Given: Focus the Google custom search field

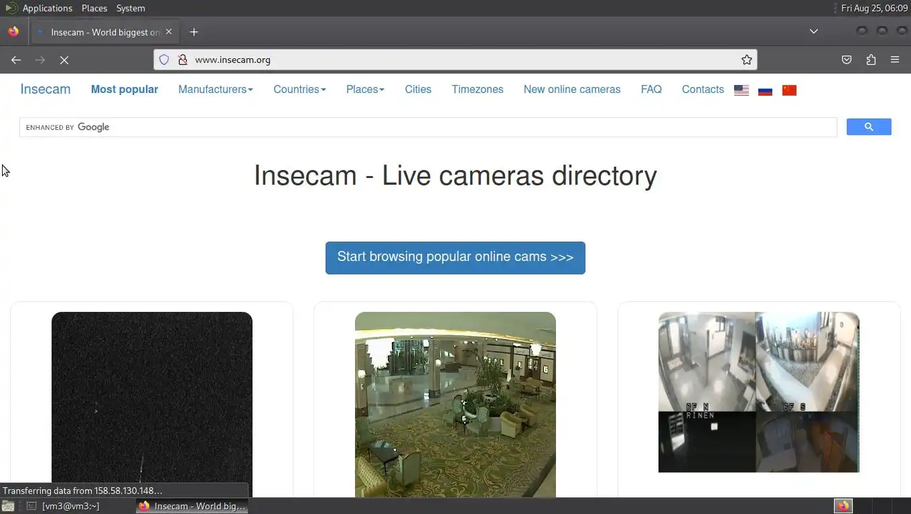Looking at the screenshot, I should click(428, 127).
